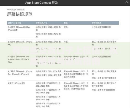The height and width of the screenshot is (111, 130).
Task: Select the 6.5 英寸 iPhone XS Max device cell
Action: [x=19, y=29]
